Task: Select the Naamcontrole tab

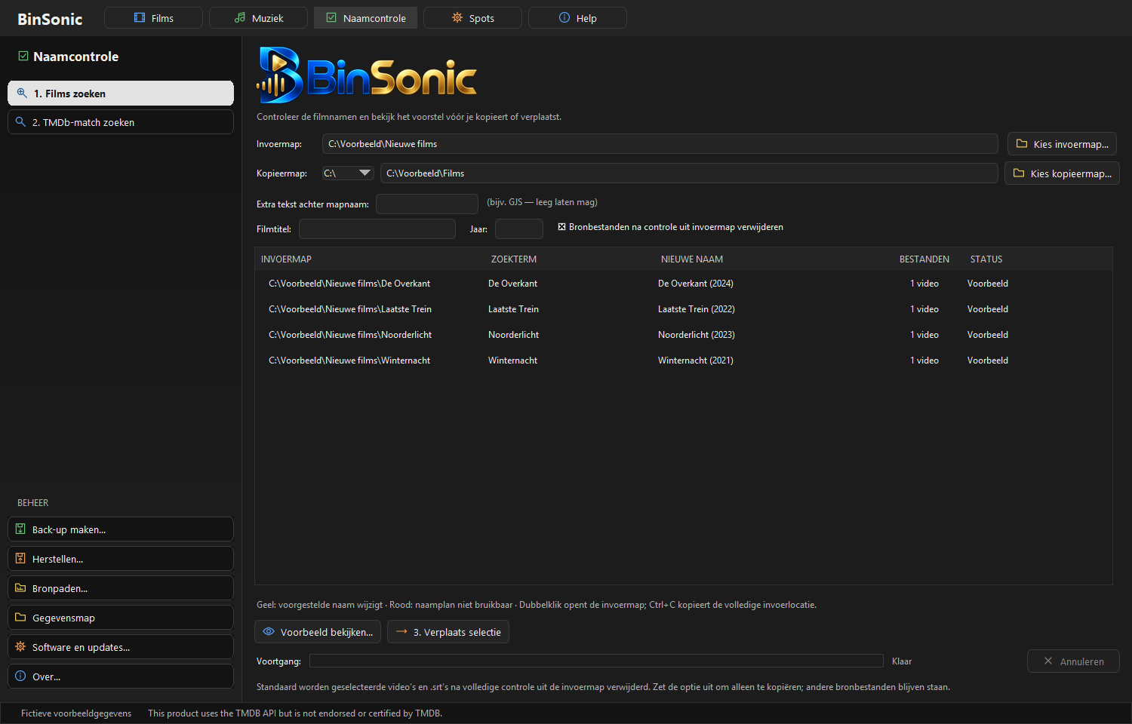Action: (x=365, y=18)
